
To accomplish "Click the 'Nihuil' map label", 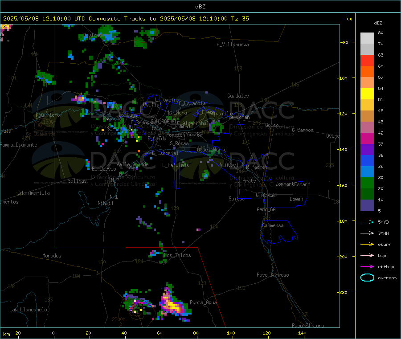I will coord(105,203).
